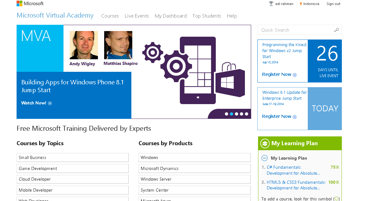
Task: Select the fifth carousel dot
Action: click(246, 114)
